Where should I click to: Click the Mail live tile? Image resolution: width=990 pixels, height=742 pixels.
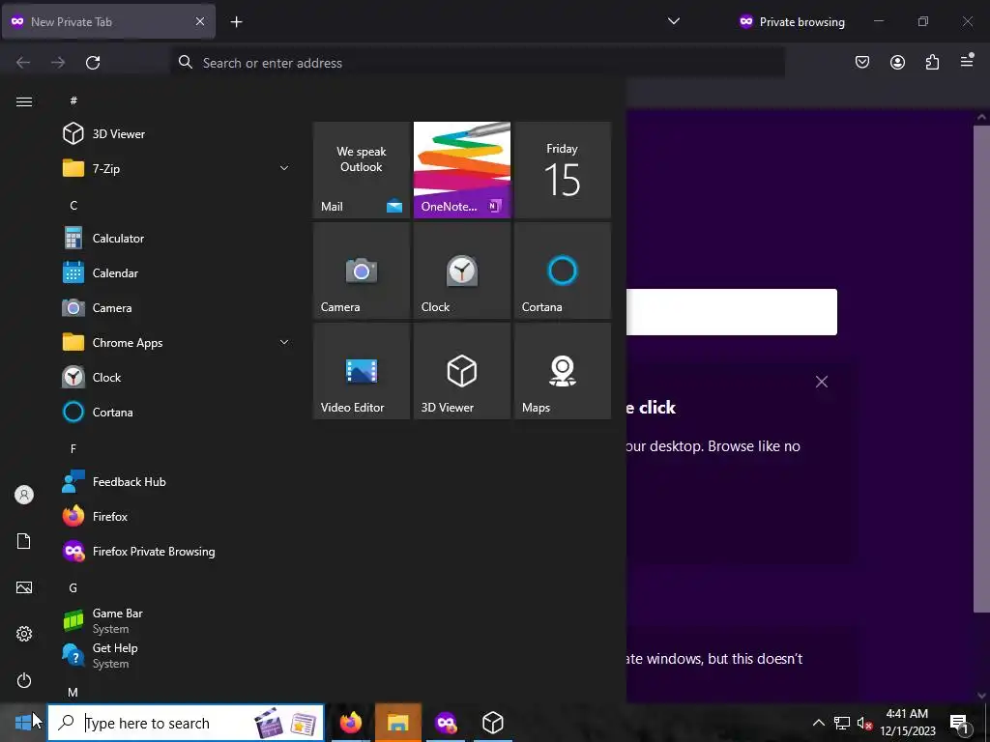tap(362, 170)
